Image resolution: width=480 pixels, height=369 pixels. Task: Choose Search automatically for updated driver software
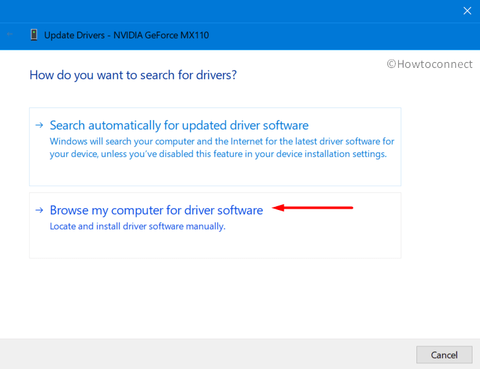point(179,125)
